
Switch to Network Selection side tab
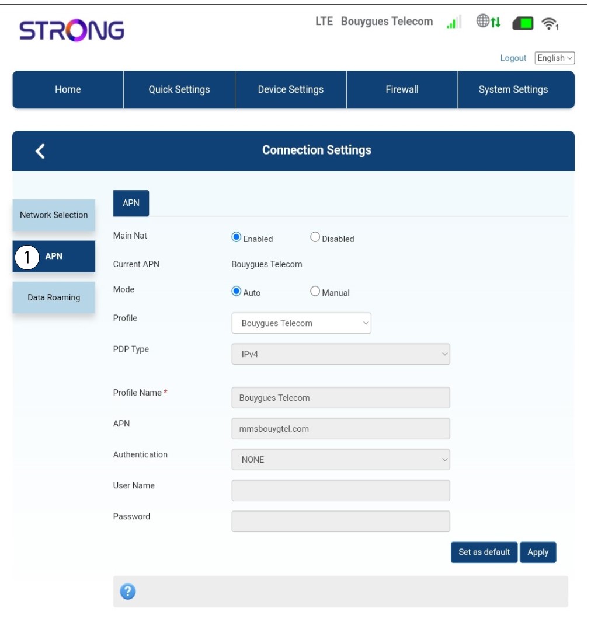click(x=54, y=215)
